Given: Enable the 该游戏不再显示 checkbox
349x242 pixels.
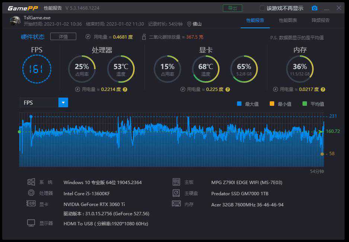Looking at the screenshot, I should [262, 8].
